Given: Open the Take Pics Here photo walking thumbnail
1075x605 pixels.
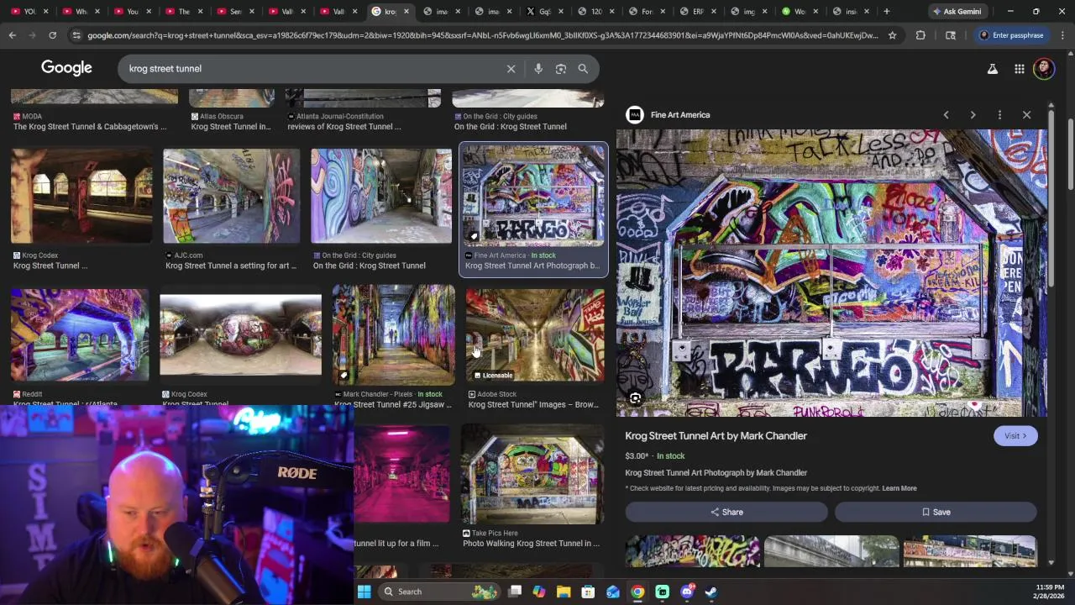Looking at the screenshot, I should pyautogui.click(x=532, y=475).
